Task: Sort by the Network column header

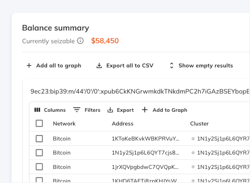Action: 64,124
